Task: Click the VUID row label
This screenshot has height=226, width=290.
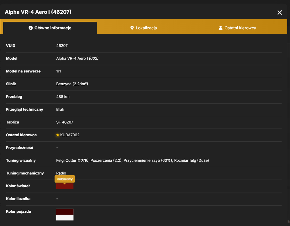Action: coord(10,46)
